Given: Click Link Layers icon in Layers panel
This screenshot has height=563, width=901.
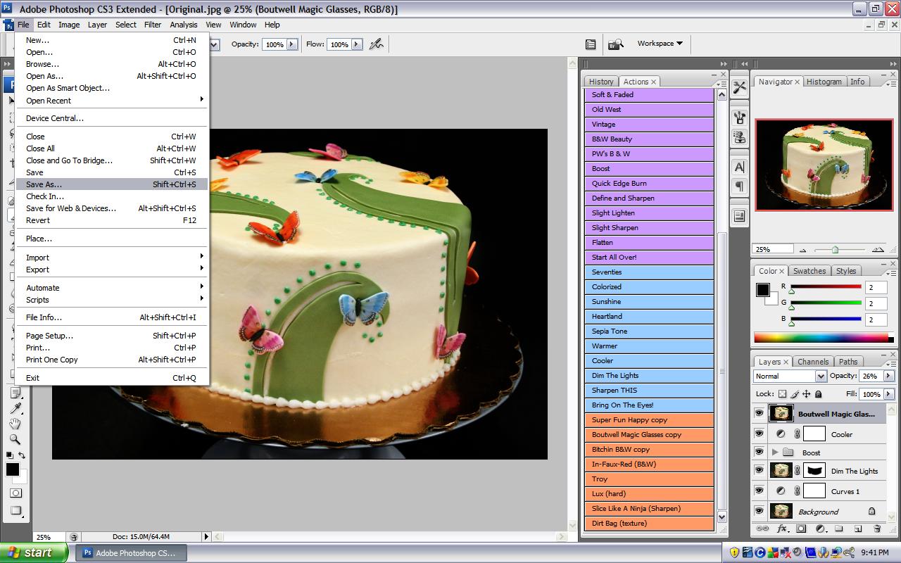Looking at the screenshot, I should click(762, 529).
